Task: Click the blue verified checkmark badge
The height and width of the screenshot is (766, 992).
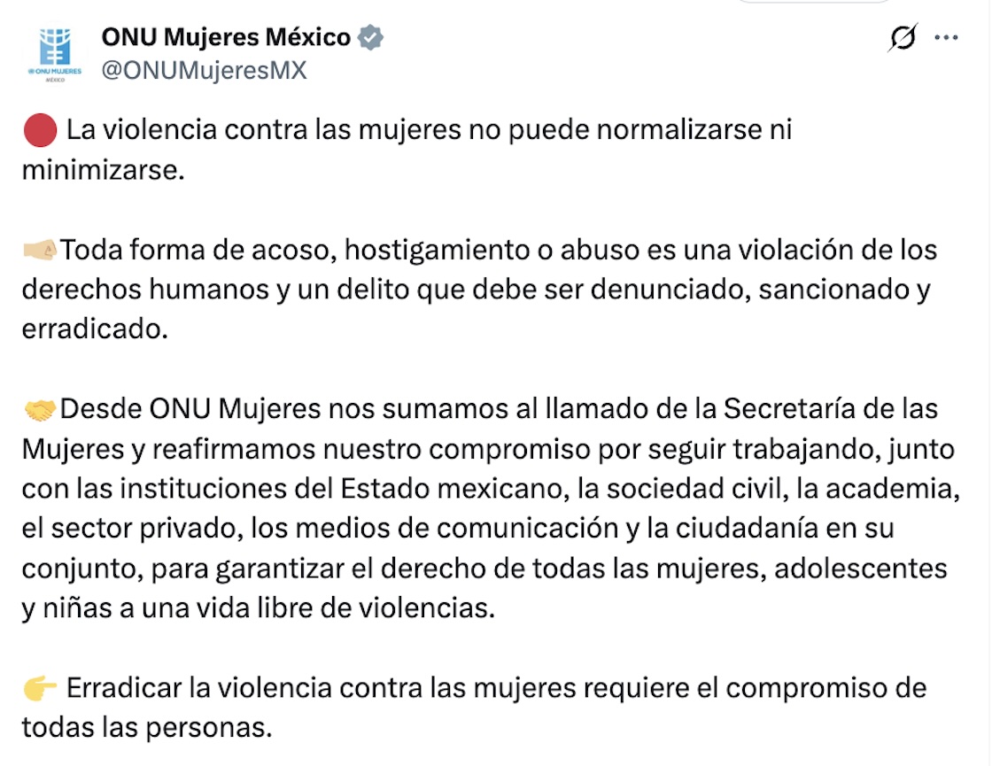Action: (x=372, y=36)
